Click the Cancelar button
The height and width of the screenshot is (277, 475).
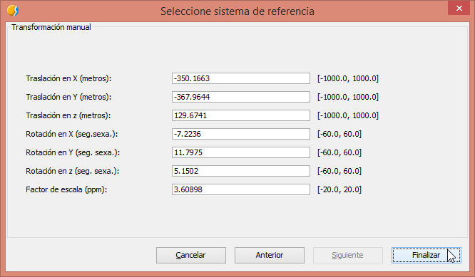pos(191,255)
